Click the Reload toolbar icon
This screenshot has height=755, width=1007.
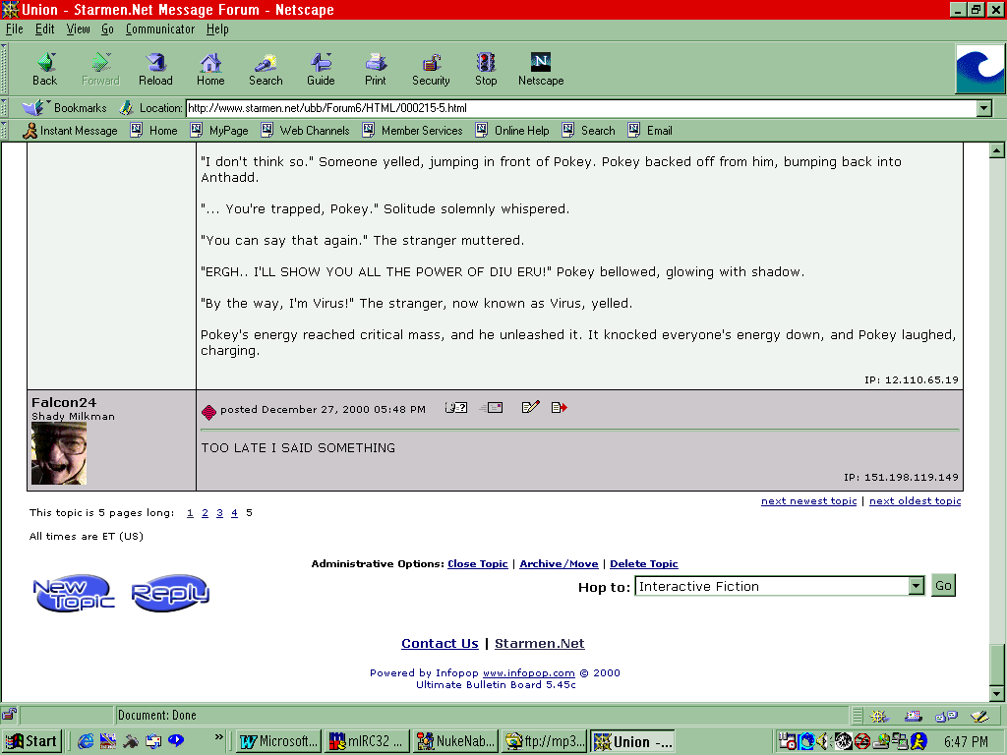(x=155, y=69)
